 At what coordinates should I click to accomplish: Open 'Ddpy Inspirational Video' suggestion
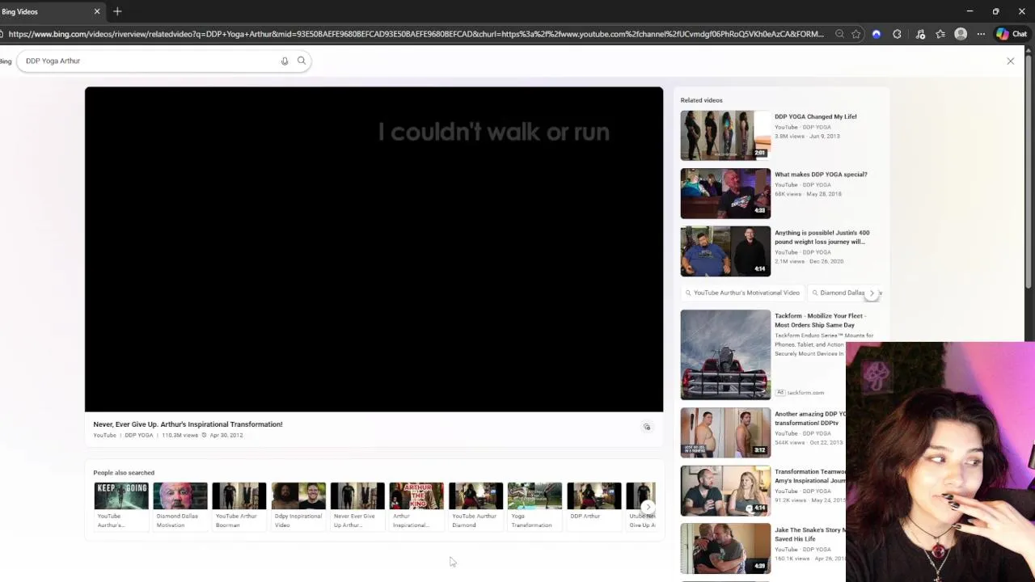point(298,506)
